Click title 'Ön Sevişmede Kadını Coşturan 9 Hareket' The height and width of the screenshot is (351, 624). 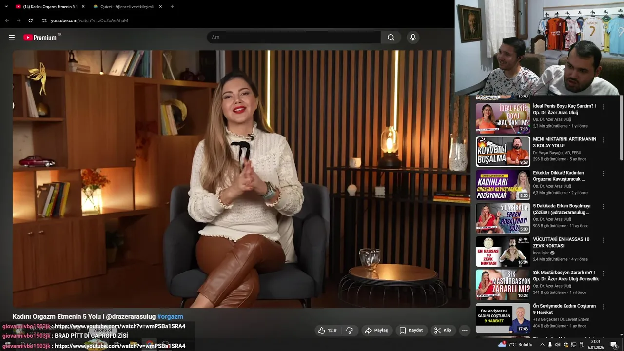564,309
